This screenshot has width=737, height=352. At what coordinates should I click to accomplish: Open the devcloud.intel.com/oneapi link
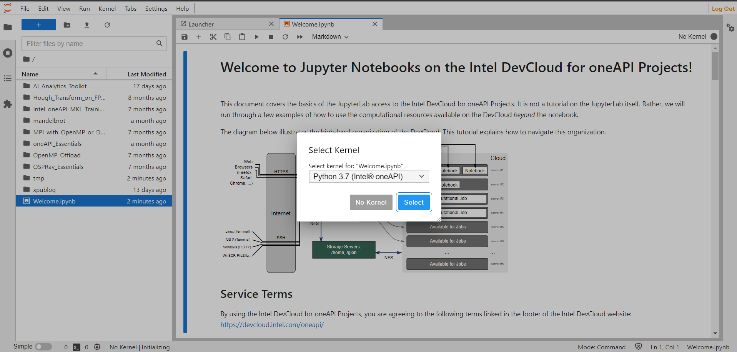click(x=272, y=325)
